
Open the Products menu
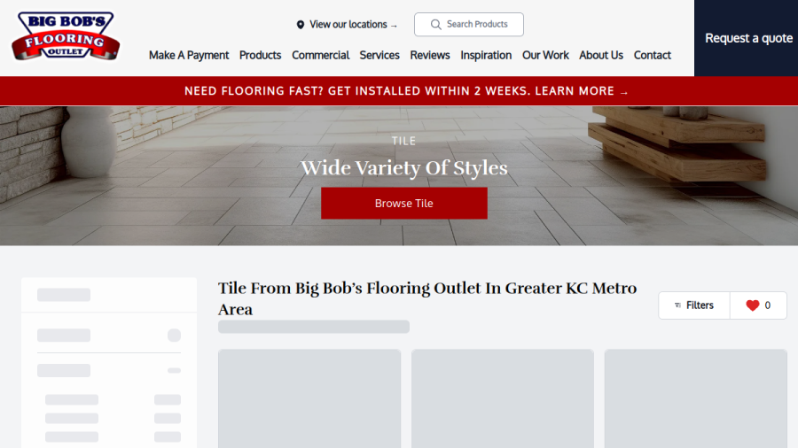click(x=260, y=55)
